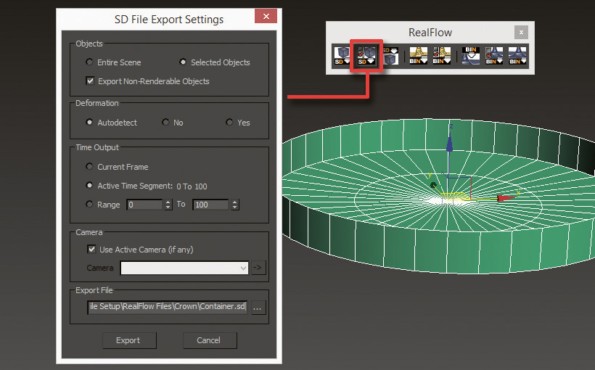Viewport: 595px width, 370px height.
Task: Open gold particles BIN settings icon with checkmark
Action: pos(442,56)
